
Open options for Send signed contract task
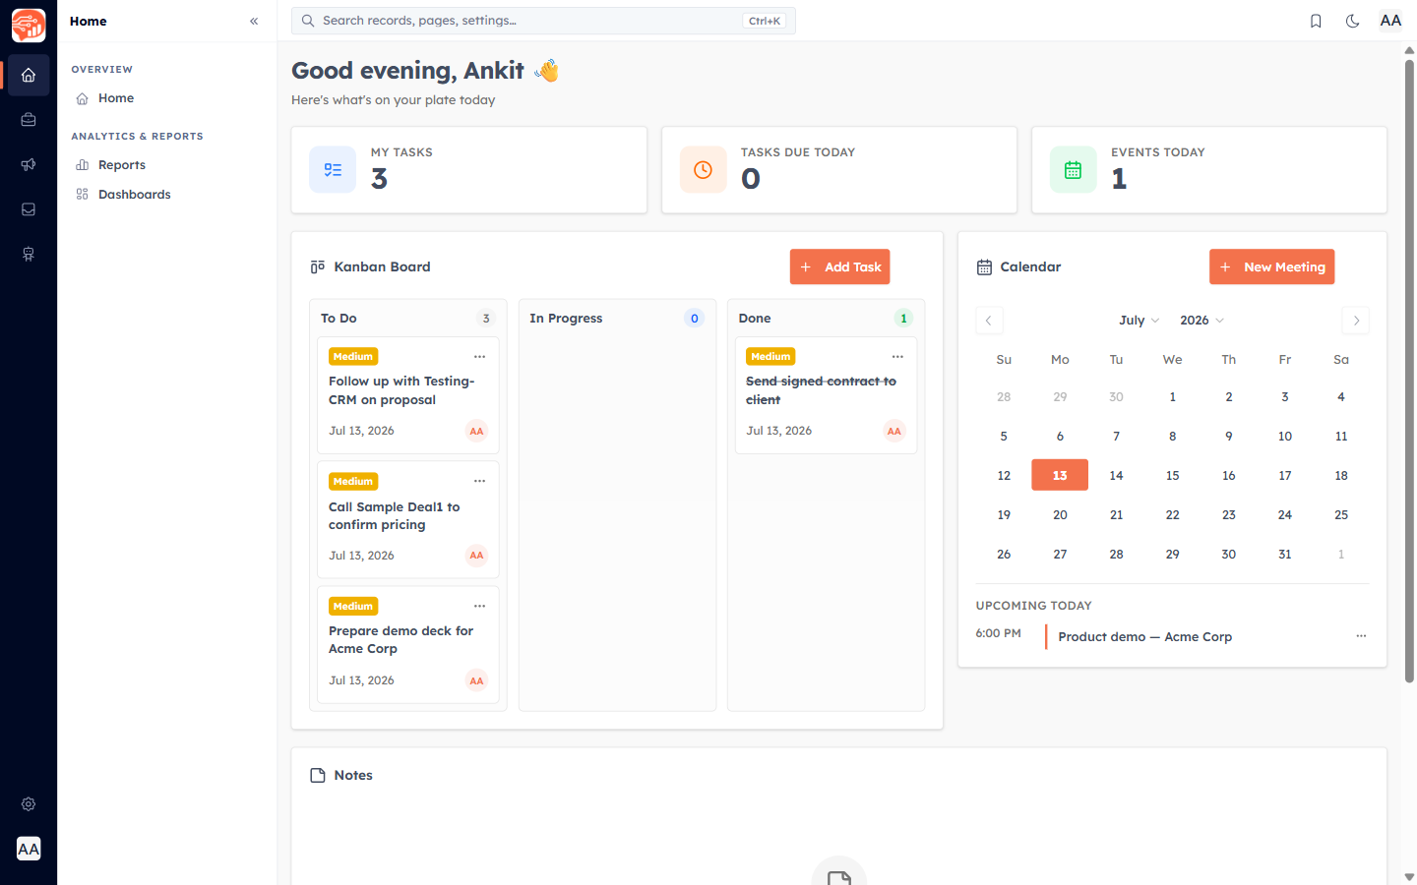coord(897,356)
